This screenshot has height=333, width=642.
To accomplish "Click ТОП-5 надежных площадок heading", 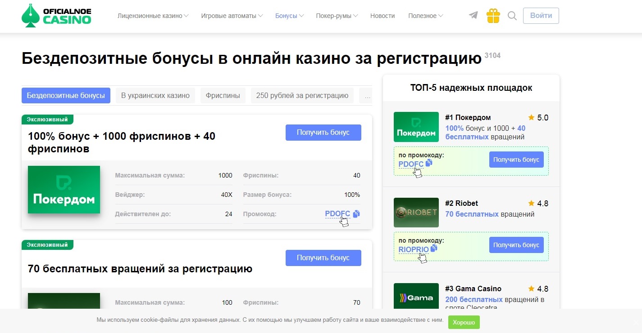I will click(471, 88).
